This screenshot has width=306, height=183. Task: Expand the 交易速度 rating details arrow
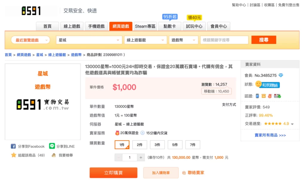tap(292, 124)
